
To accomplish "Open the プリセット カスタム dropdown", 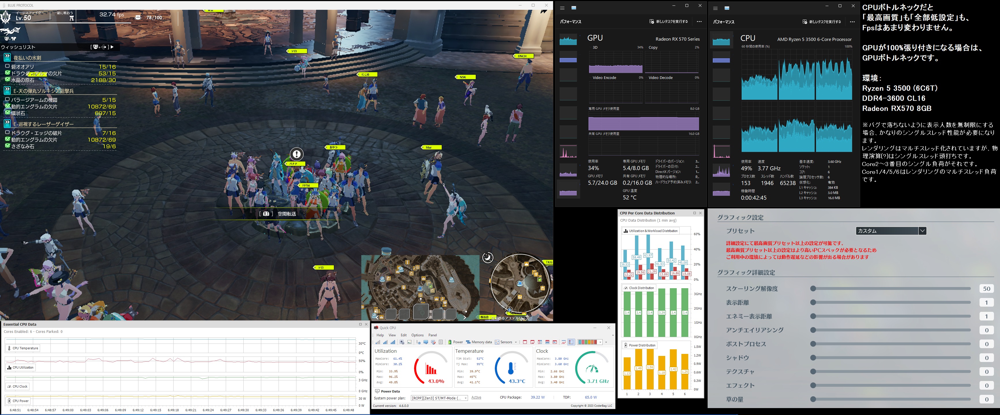I will [x=922, y=231].
